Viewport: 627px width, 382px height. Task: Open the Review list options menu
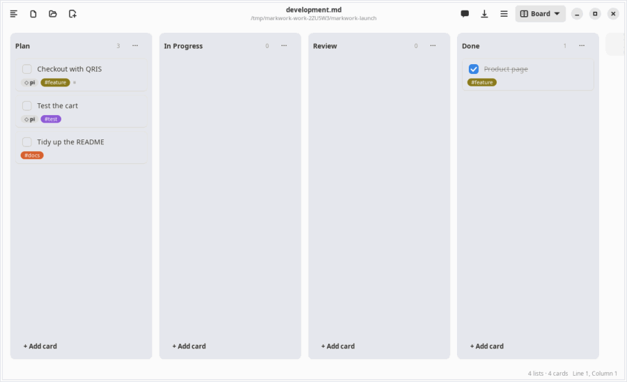(433, 45)
